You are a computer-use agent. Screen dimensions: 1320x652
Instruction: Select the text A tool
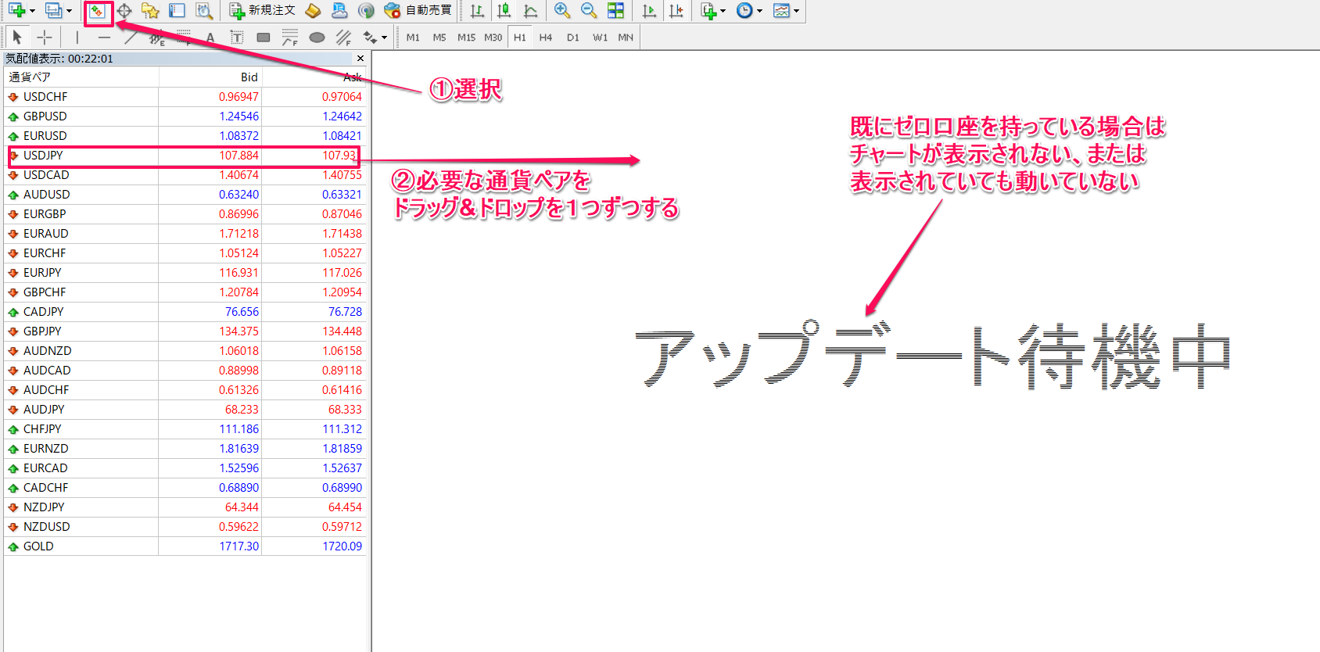[x=210, y=37]
